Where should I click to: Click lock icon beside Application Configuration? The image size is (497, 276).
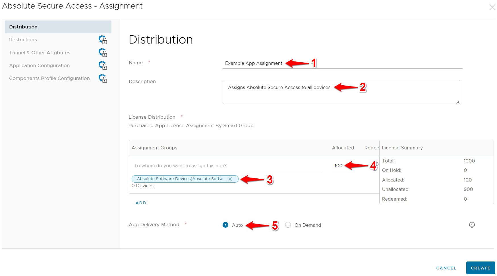(103, 65)
